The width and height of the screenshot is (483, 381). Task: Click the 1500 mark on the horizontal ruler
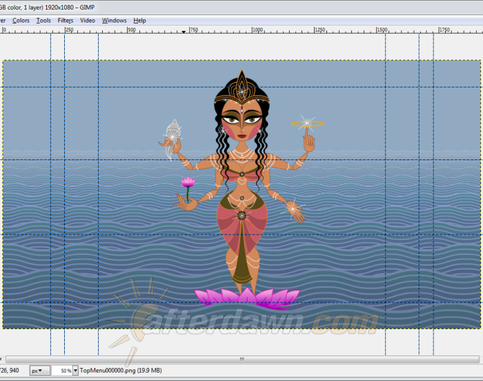tap(382, 30)
